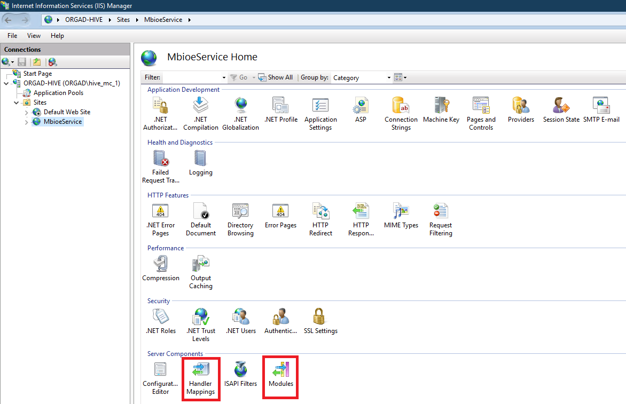Image resolution: width=626 pixels, height=404 pixels.
Task: Open Error Pages feature
Action: pos(280,216)
